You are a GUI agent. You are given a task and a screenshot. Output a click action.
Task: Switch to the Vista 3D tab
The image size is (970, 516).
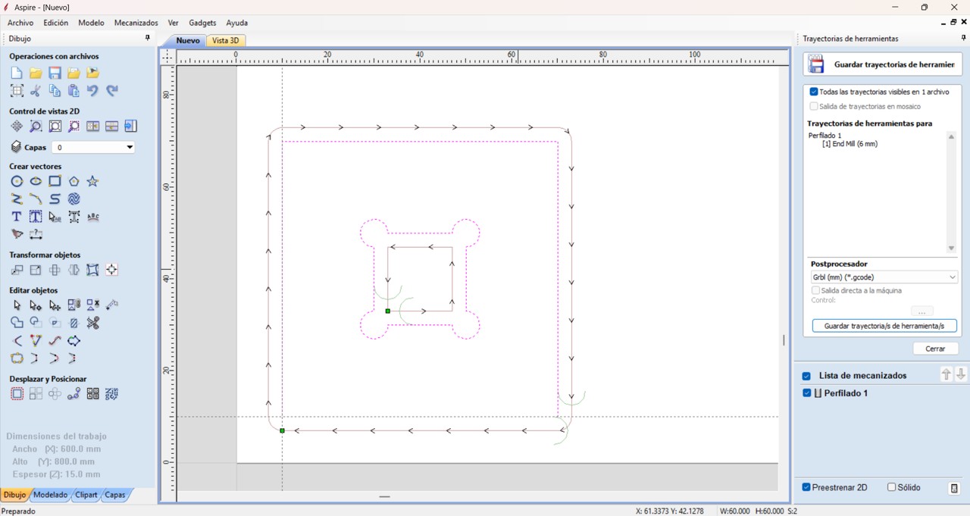[x=226, y=41]
